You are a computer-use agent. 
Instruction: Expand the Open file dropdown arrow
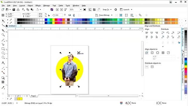10,10
